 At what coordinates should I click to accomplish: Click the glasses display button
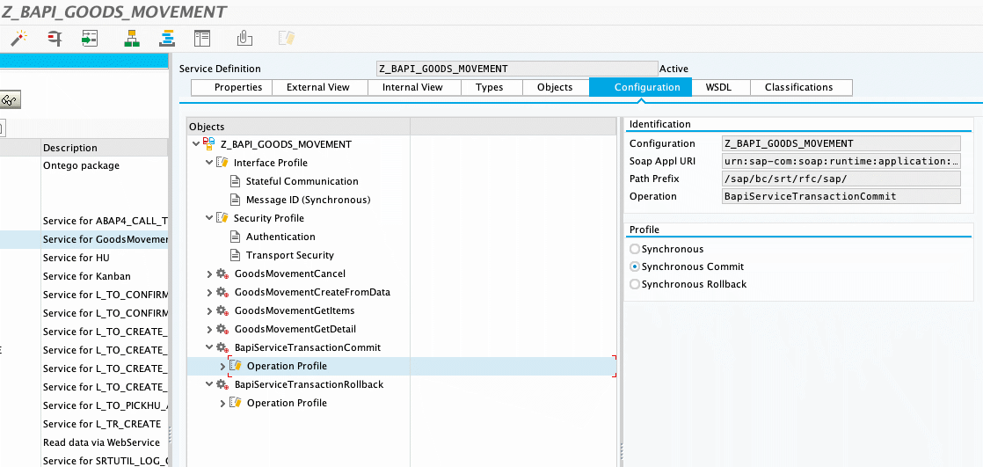pyautogui.click(x=10, y=100)
